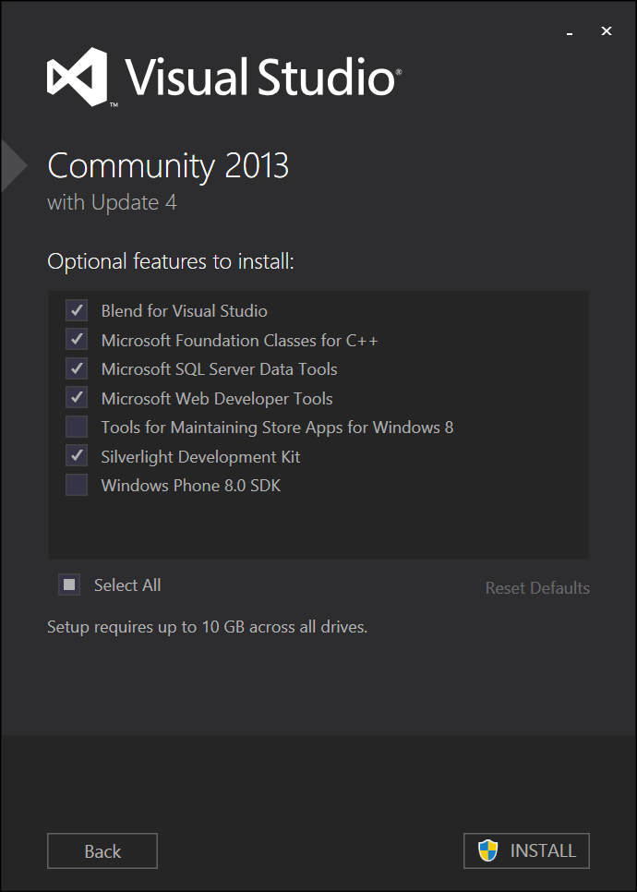Click the Blend for Visual Studio label
This screenshot has height=892, width=637.
click(x=184, y=310)
